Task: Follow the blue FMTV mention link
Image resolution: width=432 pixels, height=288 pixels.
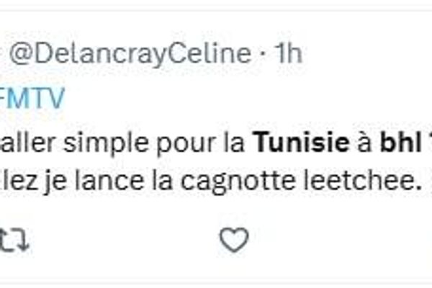Action: pyautogui.click(x=32, y=98)
